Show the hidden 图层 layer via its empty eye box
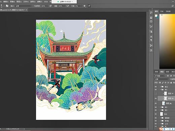 [156, 93]
